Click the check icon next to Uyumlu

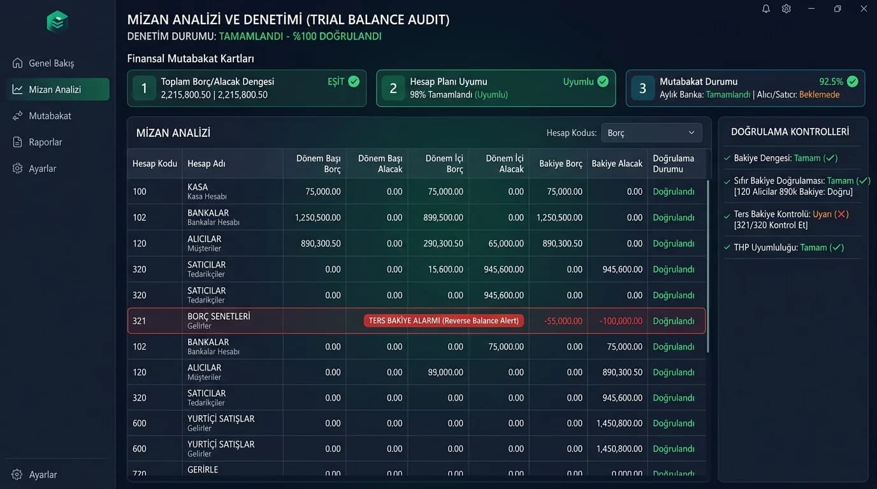point(603,81)
